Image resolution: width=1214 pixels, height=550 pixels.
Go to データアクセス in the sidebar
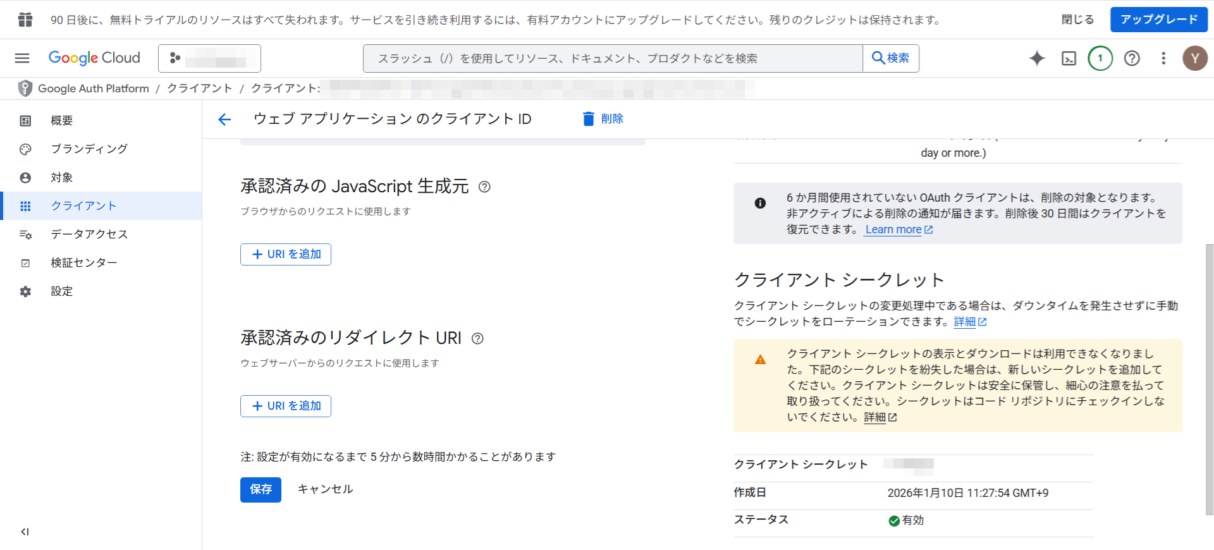89,234
